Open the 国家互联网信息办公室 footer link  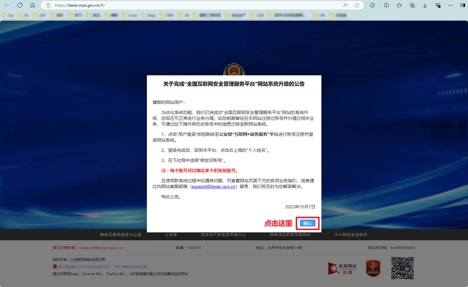[121, 235]
